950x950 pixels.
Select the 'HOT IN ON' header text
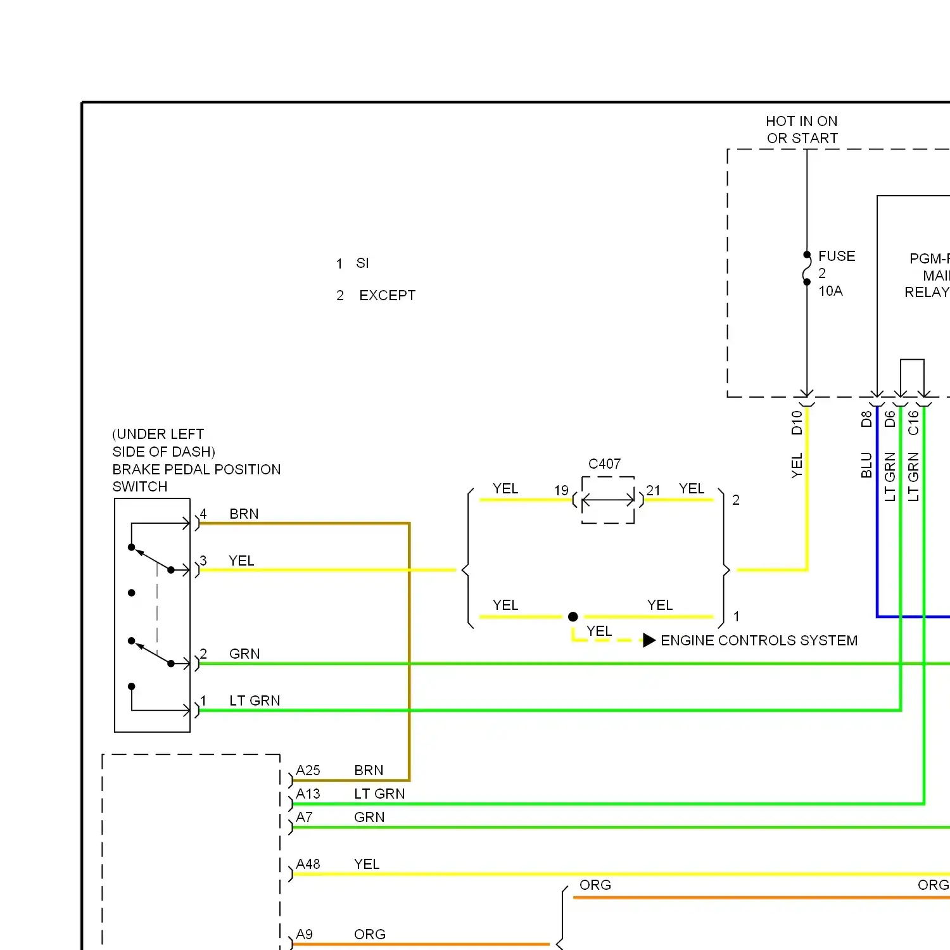(x=802, y=121)
